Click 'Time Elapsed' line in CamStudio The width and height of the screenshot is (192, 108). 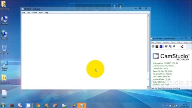[161, 77]
